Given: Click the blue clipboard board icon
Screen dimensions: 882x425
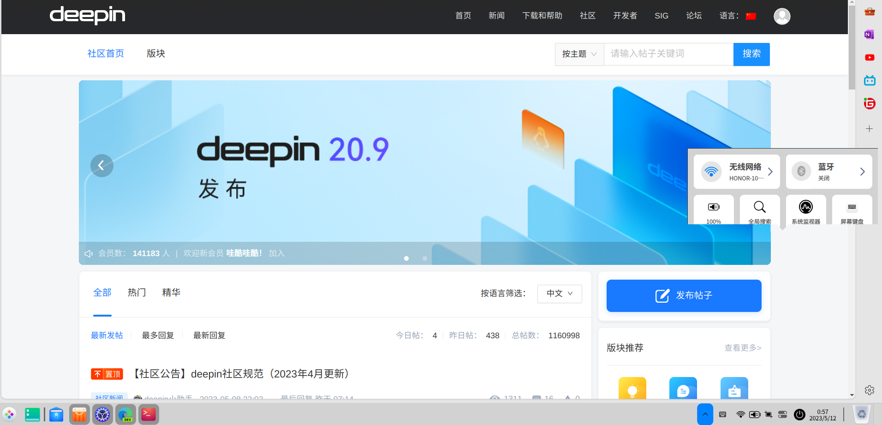Looking at the screenshot, I should pos(734,389).
